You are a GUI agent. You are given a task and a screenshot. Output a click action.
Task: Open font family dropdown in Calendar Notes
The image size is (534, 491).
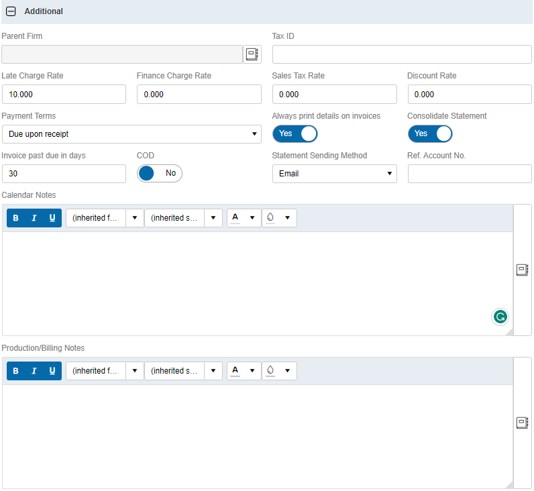pos(105,218)
